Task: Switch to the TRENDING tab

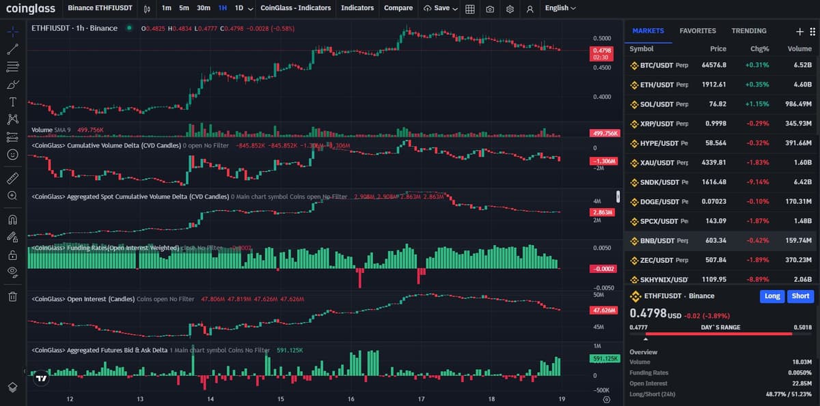Action: coord(749,31)
